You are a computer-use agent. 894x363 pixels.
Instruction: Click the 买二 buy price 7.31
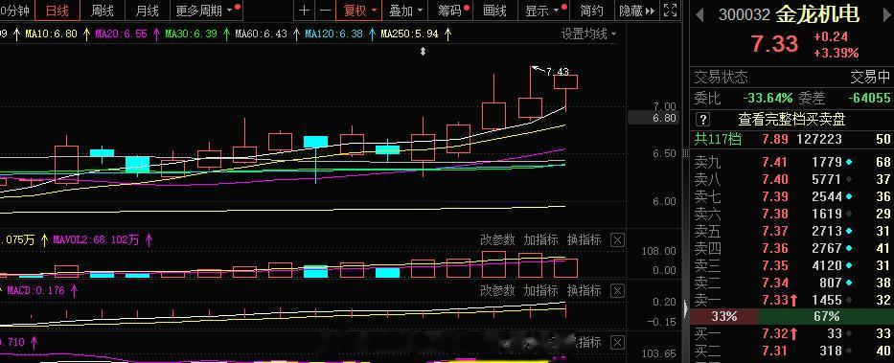[775, 352]
